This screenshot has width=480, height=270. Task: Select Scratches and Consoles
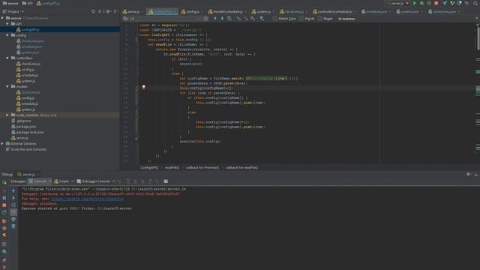pos(28,149)
